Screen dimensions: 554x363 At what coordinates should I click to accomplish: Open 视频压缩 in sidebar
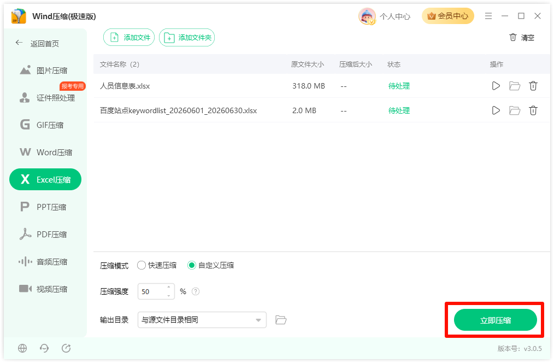45,289
